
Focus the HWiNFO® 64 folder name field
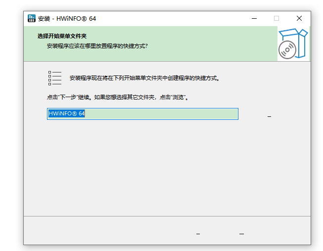click(142, 114)
